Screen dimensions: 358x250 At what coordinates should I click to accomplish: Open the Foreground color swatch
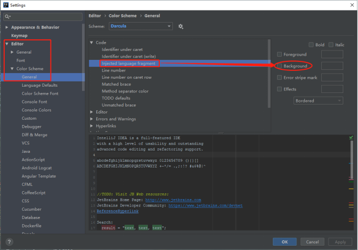[332, 54]
